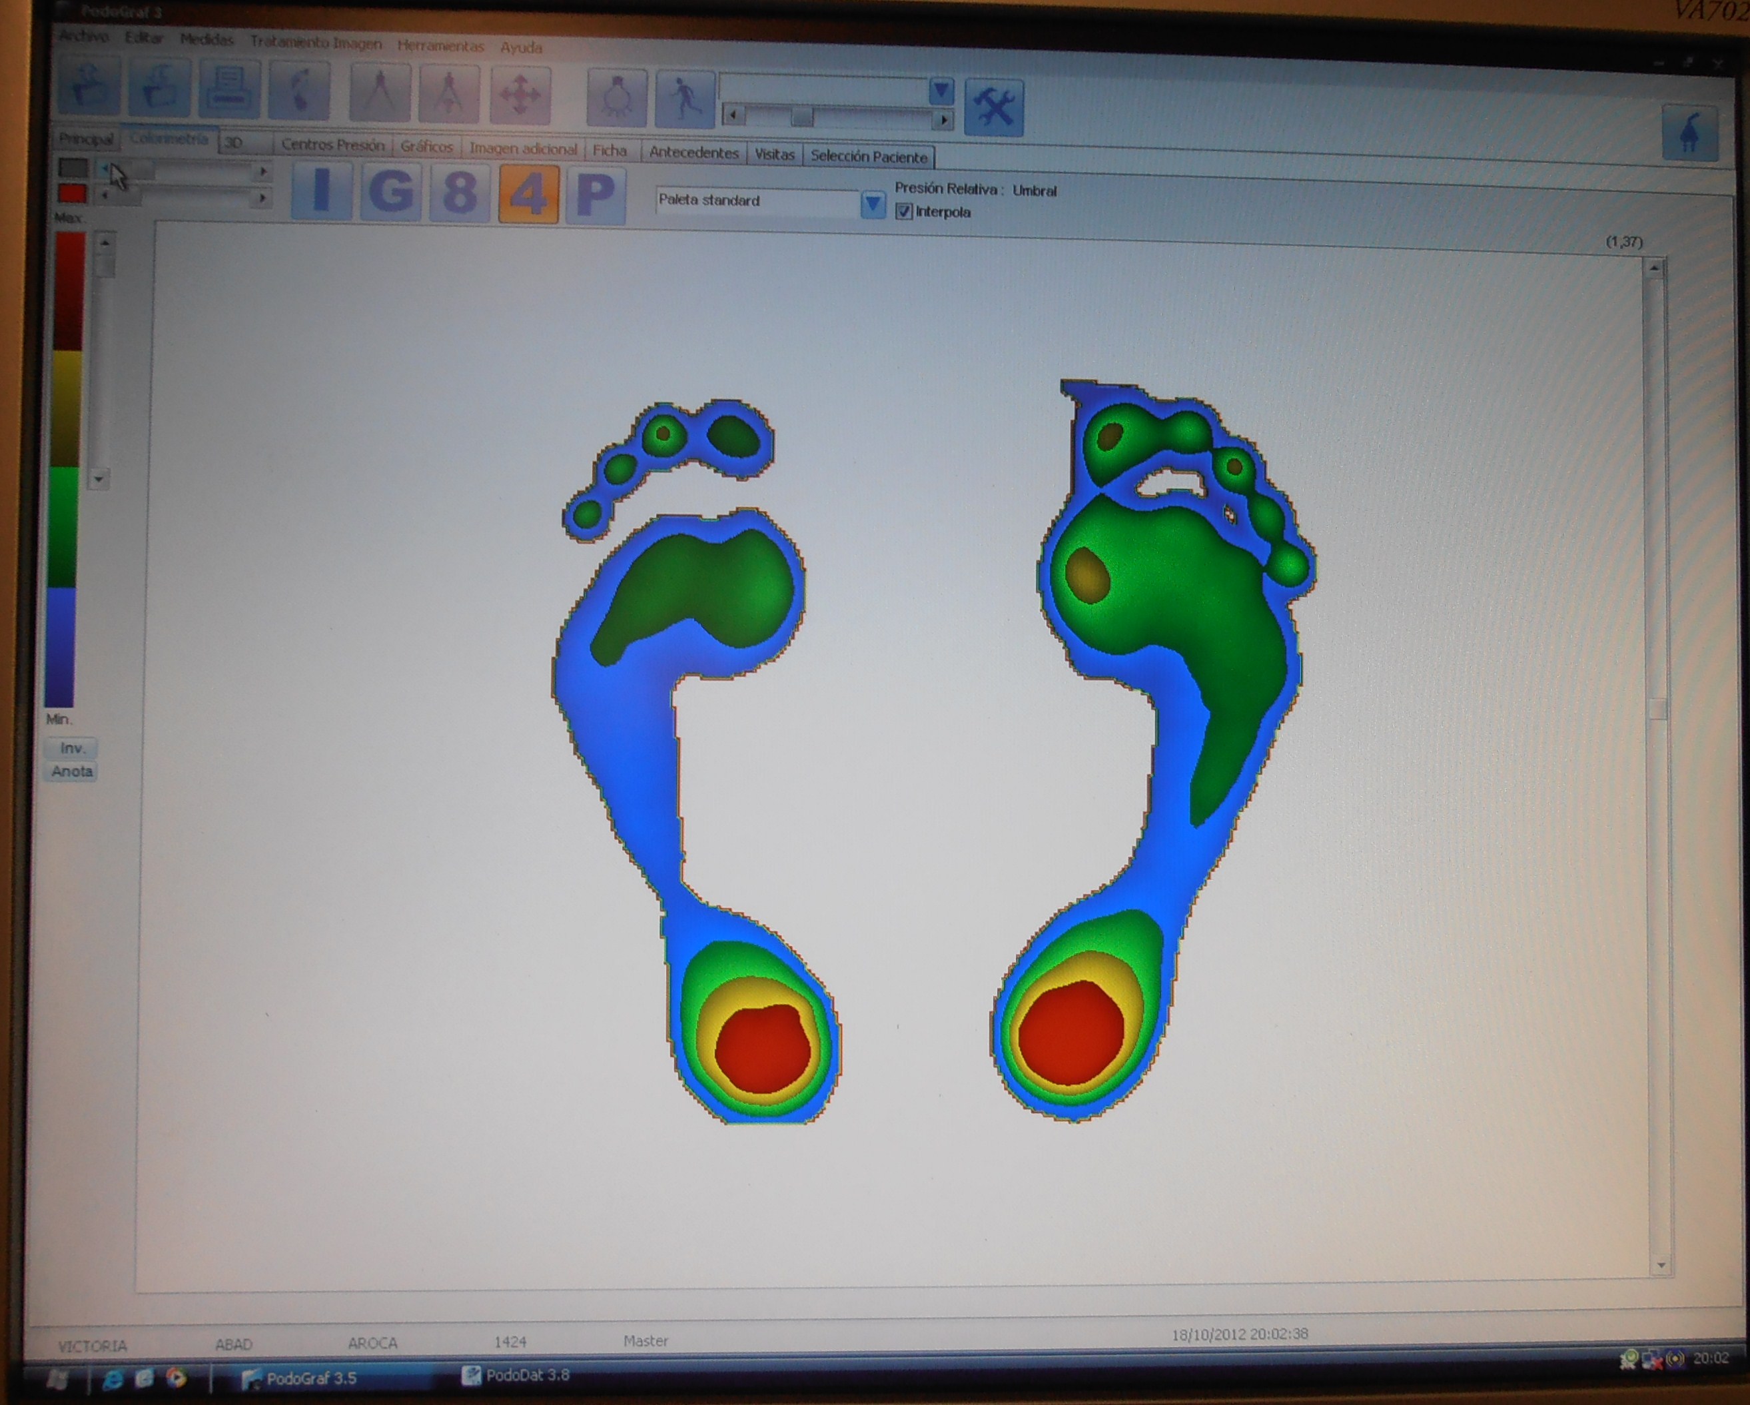The width and height of the screenshot is (1750, 1405).
Task: Uncheck the Interpola checkbox
Action: [903, 212]
